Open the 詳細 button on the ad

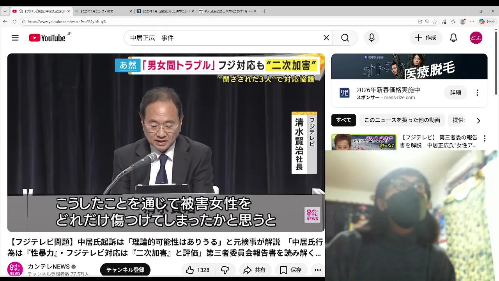point(455,92)
